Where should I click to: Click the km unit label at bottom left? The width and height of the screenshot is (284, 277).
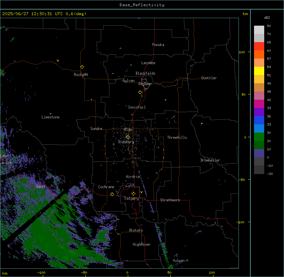[5, 273]
